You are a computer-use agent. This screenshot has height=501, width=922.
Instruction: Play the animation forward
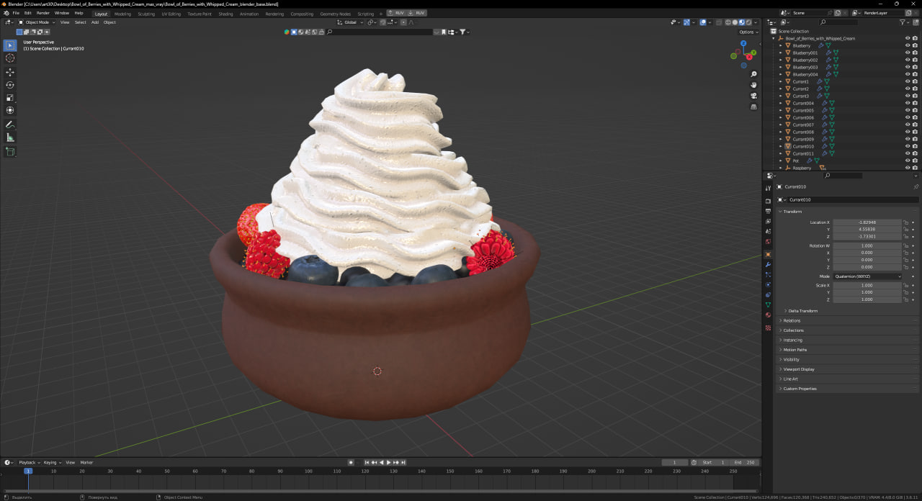[388, 462]
